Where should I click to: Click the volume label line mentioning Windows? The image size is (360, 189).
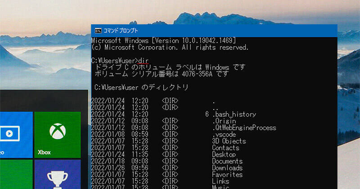[170, 67]
